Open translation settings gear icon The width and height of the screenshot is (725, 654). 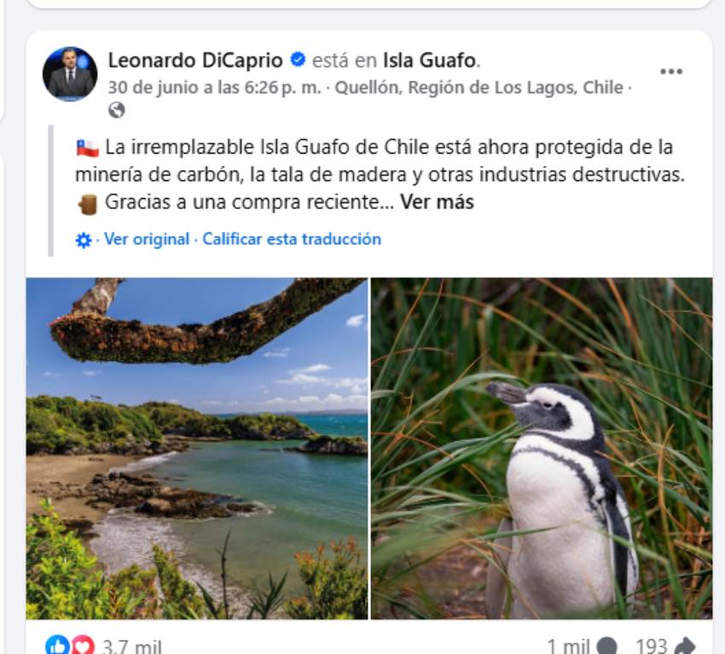click(84, 240)
